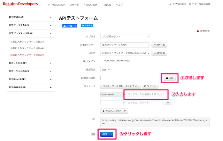Expand the 楽天市場系API section
Screen dimensions: 223x141
(31, 17)
